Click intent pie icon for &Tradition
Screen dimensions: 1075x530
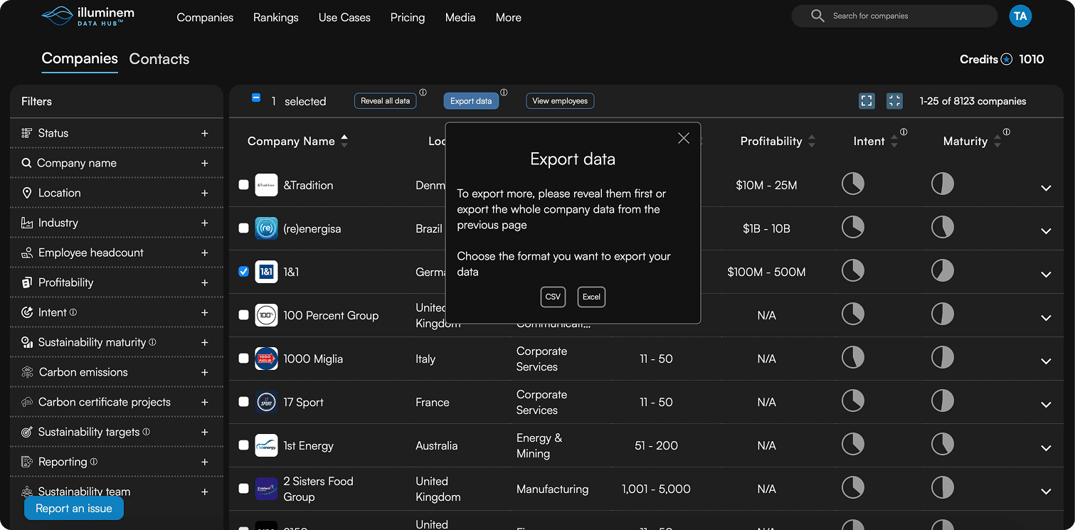click(853, 184)
